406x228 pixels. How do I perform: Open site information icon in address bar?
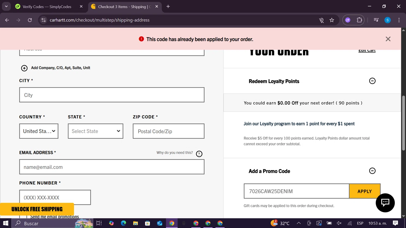click(44, 20)
